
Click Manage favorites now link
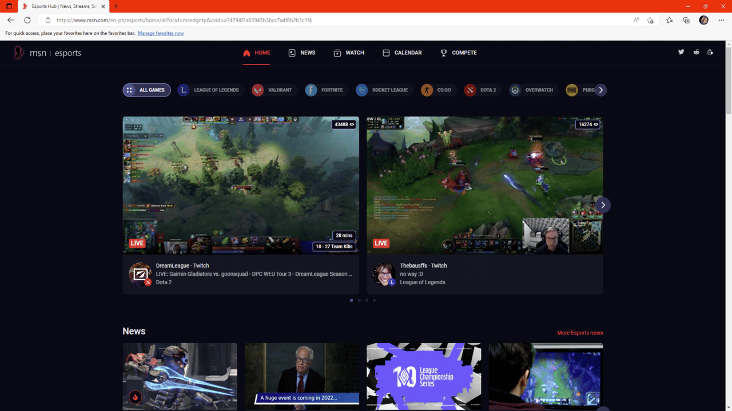[x=161, y=33]
